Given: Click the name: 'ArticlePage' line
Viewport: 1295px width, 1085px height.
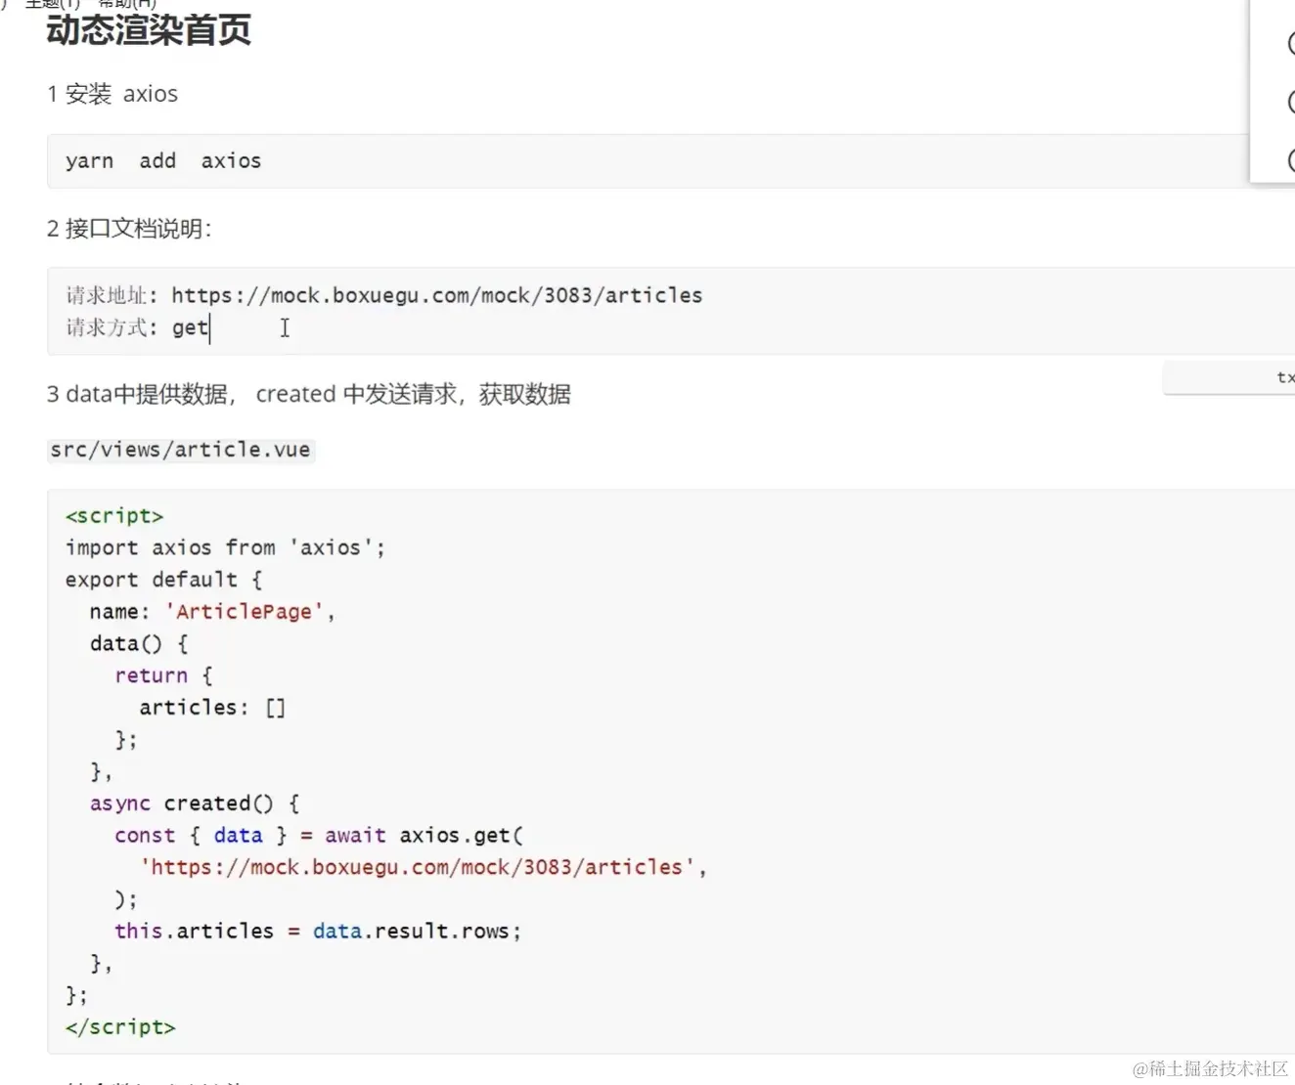Looking at the screenshot, I should click(212, 612).
